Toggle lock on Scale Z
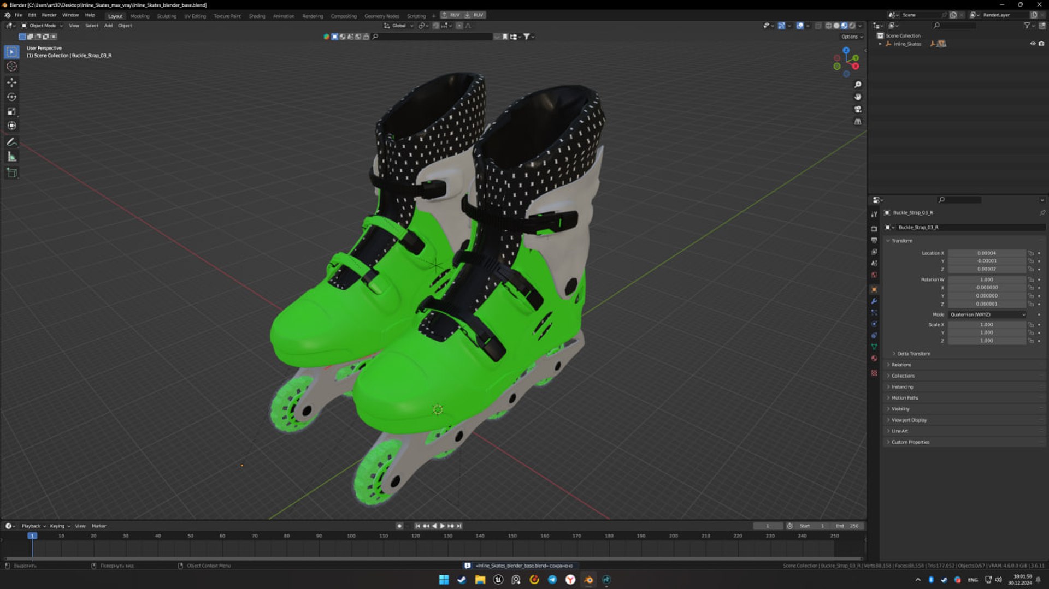Image resolution: width=1049 pixels, height=589 pixels. click(x=1031, y=341)
